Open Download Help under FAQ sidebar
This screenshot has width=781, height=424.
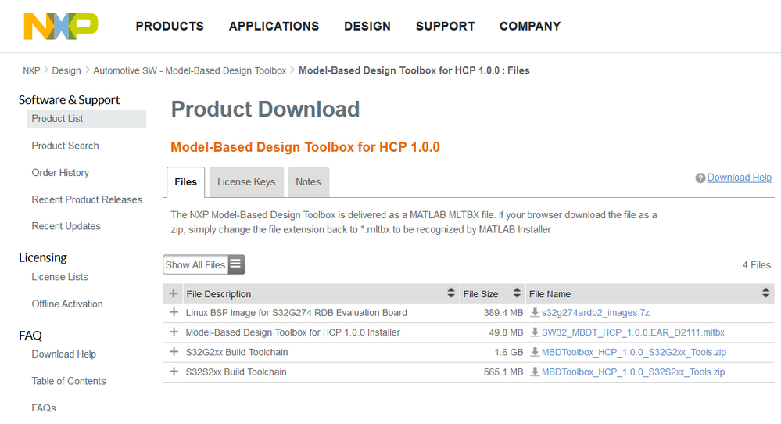tap(64, 354)
